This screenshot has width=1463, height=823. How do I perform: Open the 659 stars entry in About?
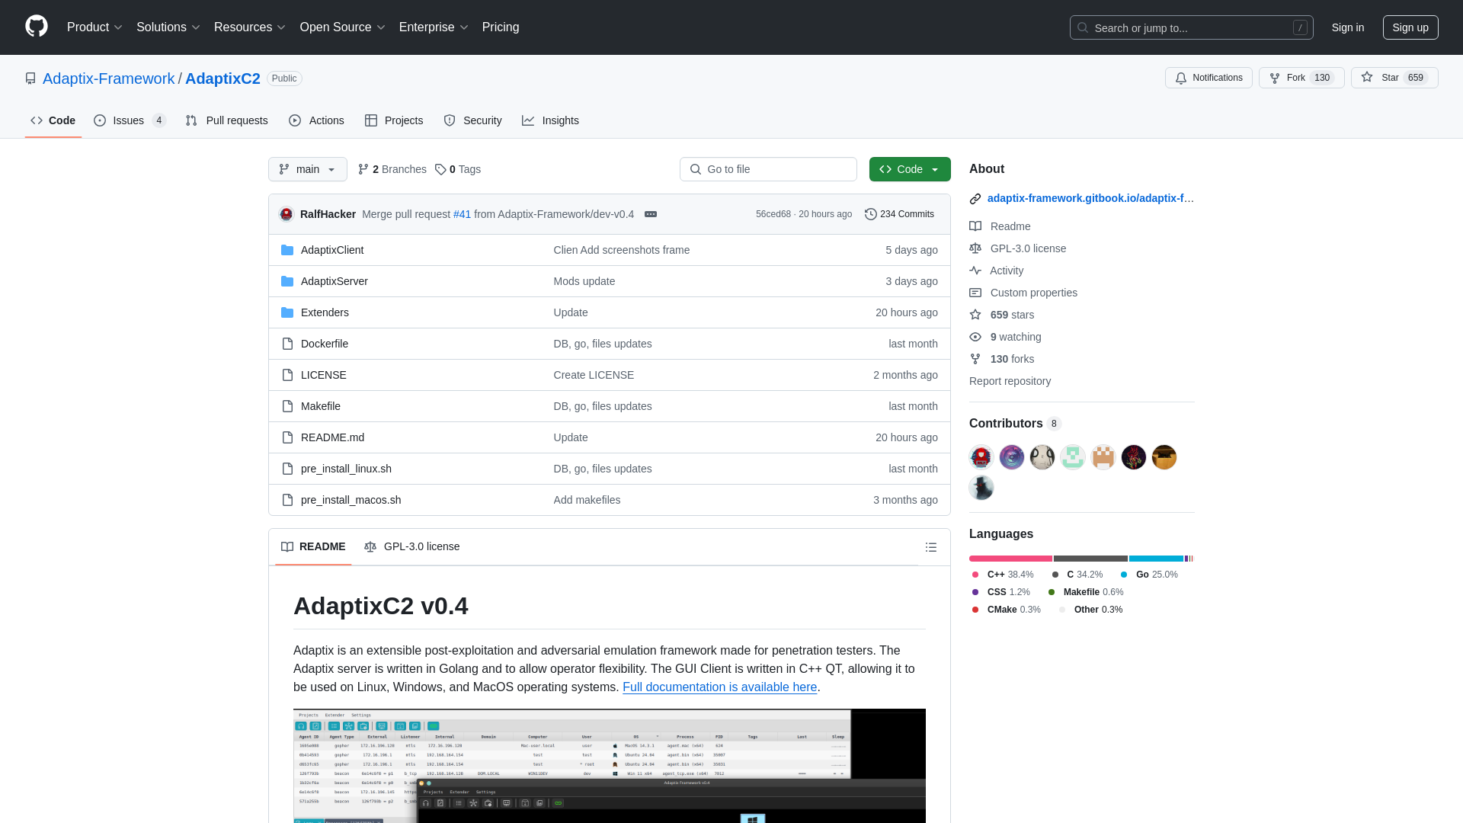pos(1002,315)
